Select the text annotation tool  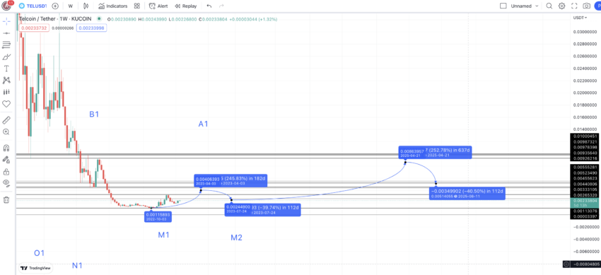tap(6, 69)
